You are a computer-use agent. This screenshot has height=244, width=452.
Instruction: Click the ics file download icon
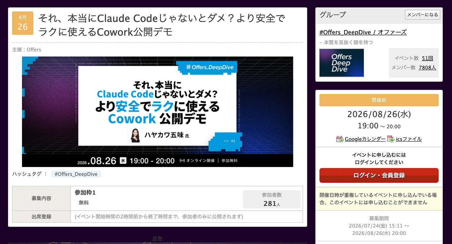coord(391,139)
